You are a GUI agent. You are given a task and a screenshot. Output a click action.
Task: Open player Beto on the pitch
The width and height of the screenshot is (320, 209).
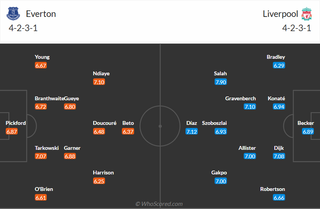coord(128,123)
